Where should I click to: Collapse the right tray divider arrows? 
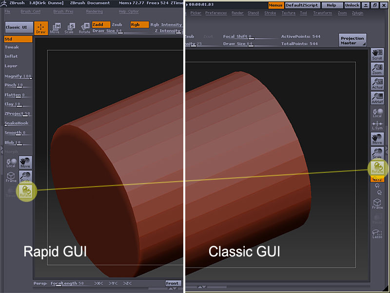(387, 150)
